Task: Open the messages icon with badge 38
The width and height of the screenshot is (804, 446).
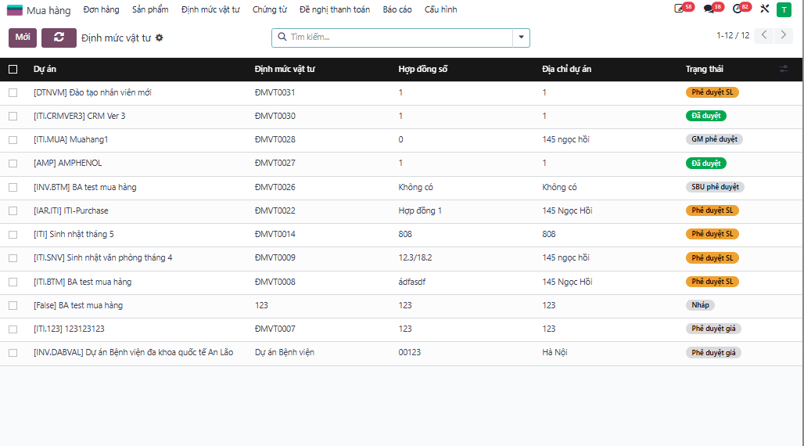Action: click(x=709, y=9)
